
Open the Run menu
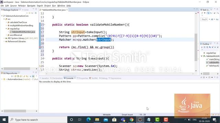click(54, 6)
